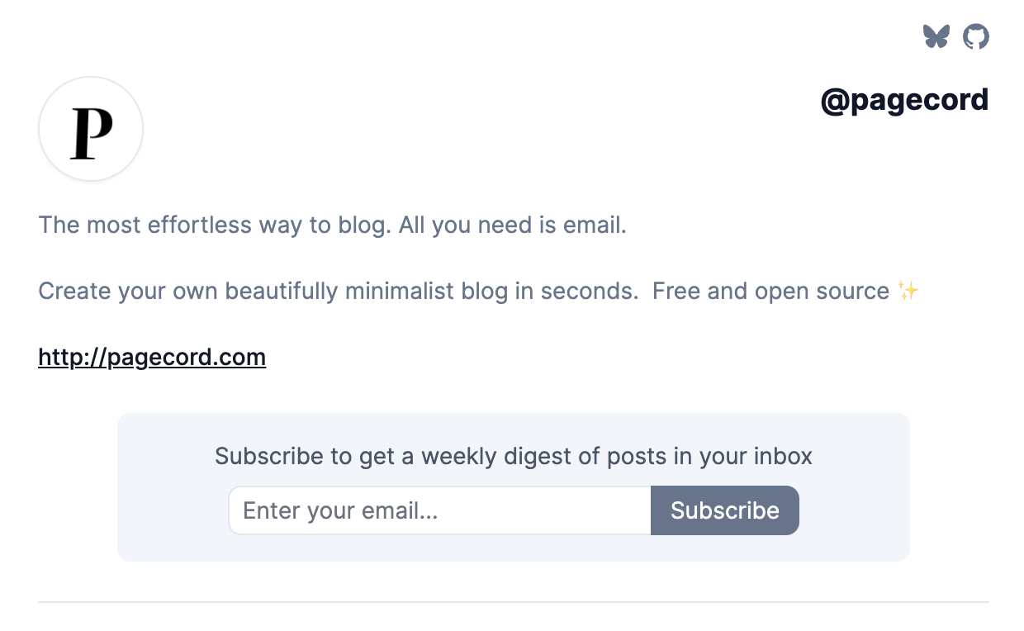Click the @pagecord blog title
Viewport: 1024px width, 631px height.
click(904, 100)
